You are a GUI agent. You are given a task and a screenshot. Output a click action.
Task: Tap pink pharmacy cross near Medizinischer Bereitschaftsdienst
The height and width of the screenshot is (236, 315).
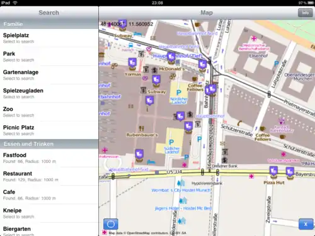pyautogui.click(x=254, y=38)
